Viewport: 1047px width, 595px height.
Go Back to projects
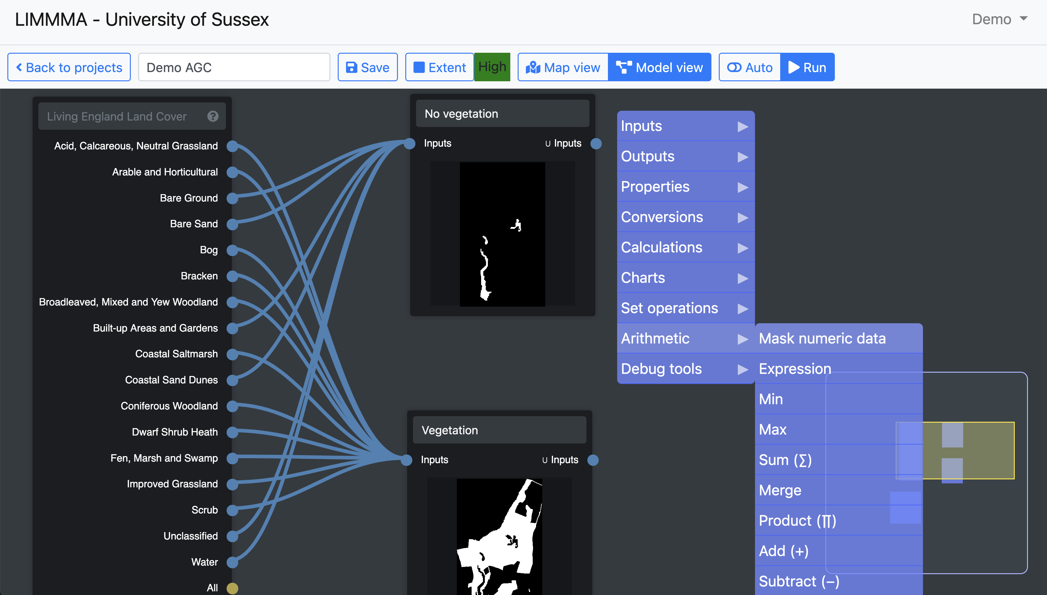[69, 67]
